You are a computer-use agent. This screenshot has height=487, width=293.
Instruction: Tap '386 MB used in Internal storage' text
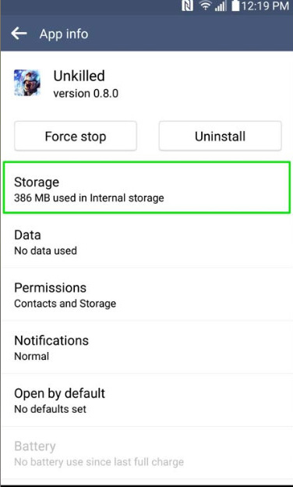click(x=89, y=198)
